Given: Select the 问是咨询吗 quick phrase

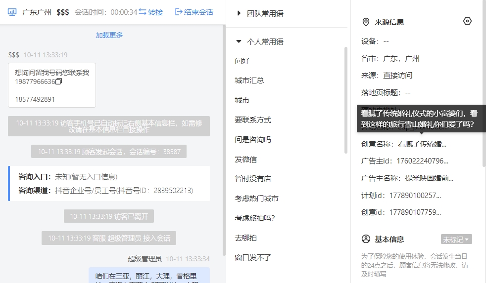Looking at the screenshot, I should coord(253,139).
